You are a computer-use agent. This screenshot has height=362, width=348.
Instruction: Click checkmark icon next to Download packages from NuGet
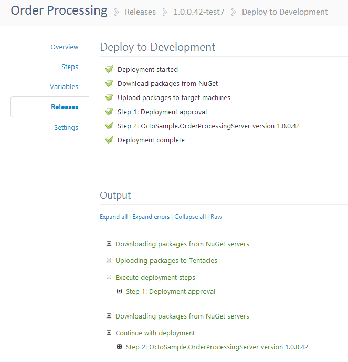coord(109,83)
